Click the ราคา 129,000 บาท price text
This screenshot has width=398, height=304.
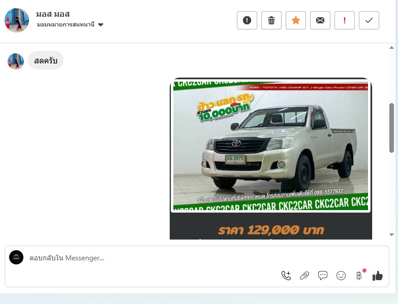(271, 230)
